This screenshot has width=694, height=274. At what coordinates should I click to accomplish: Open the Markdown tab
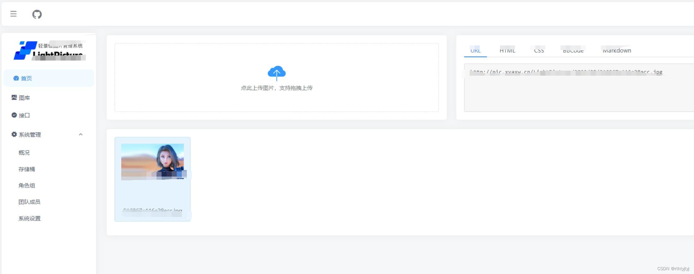coord(617,50)
